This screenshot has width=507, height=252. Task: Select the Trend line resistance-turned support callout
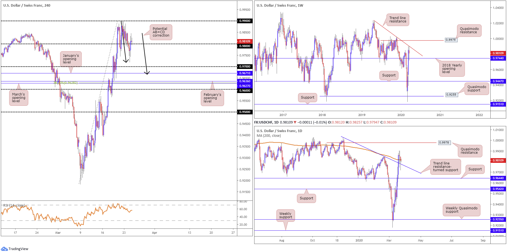pyautogui.click(x=445, y=167)
